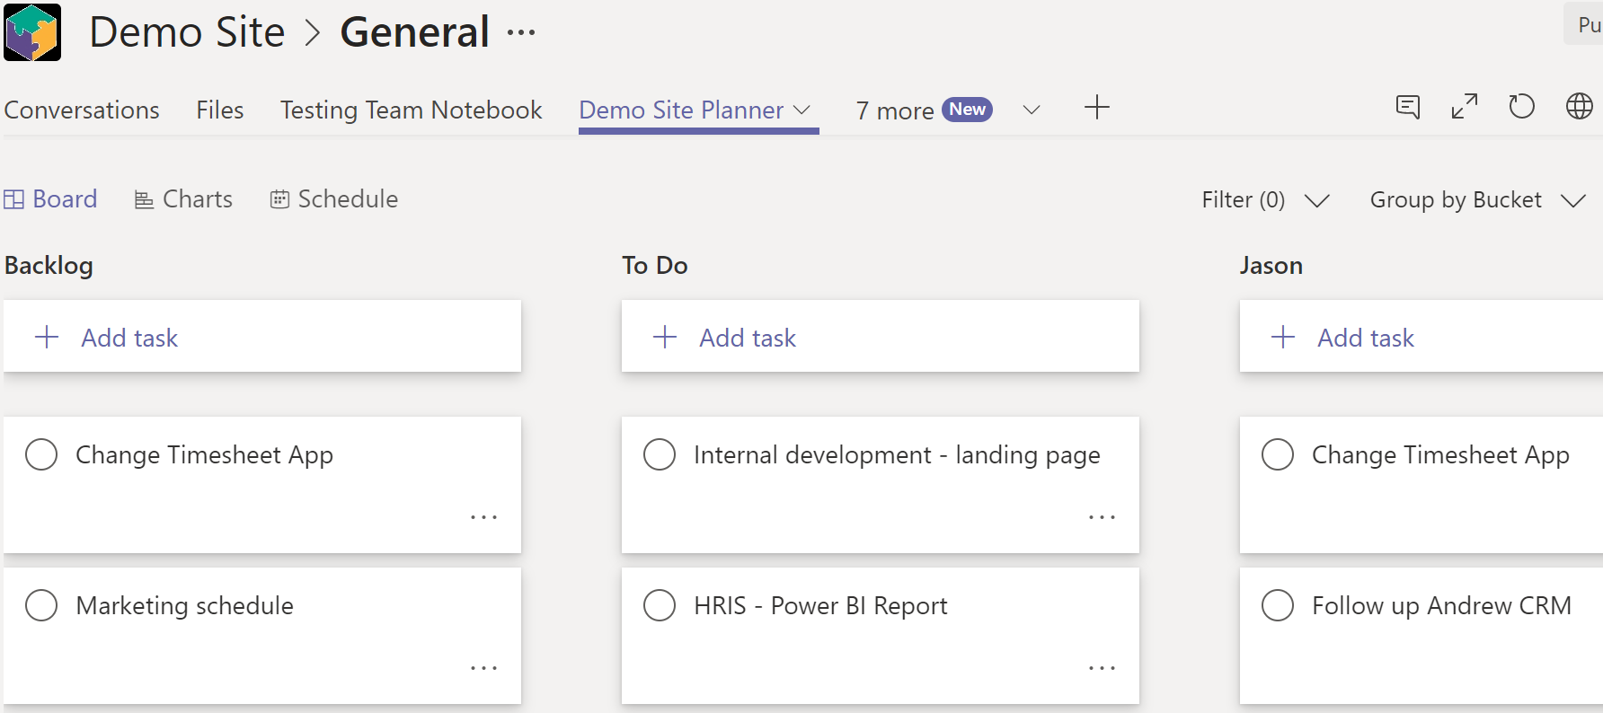Mark Follow up Andrew CRM complete
Screen dimensions: 1603x713
point(1278,605)
